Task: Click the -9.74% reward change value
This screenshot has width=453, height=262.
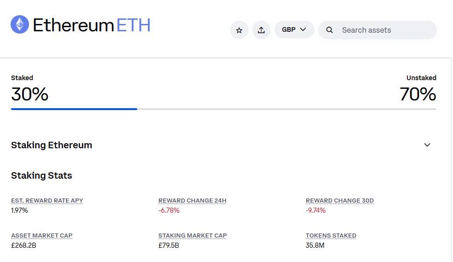Action: pyautogui.click(x=316, y=210)
